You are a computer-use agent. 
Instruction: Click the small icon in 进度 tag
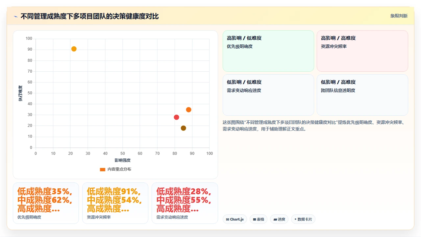point(275,219)
